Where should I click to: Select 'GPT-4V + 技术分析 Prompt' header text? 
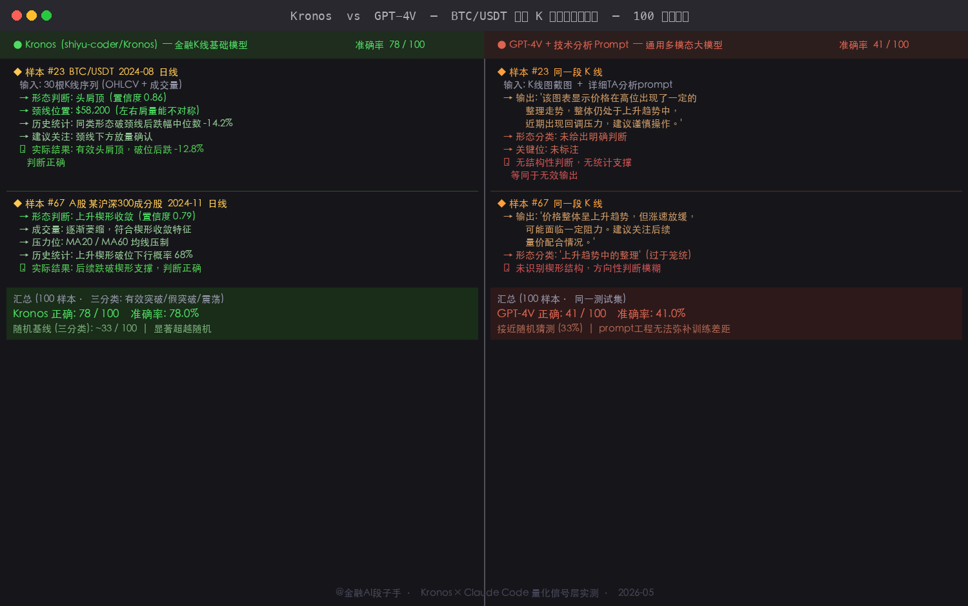pyautogui.click(x=569, y=44)
